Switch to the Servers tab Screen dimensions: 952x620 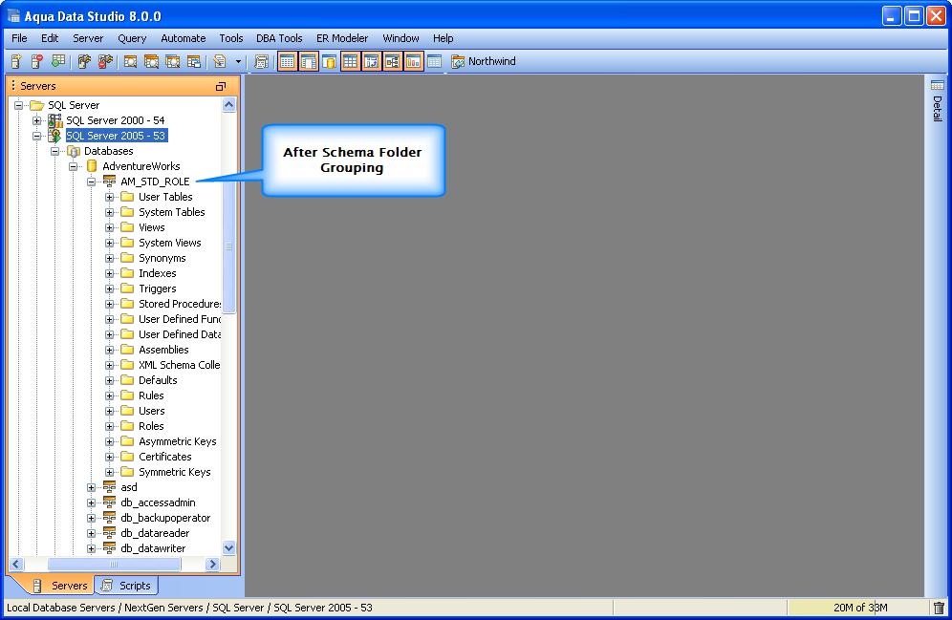(60, 586)
